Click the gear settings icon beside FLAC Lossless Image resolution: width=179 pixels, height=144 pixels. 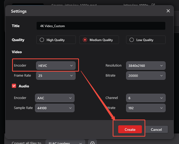(x=92, y=142)
